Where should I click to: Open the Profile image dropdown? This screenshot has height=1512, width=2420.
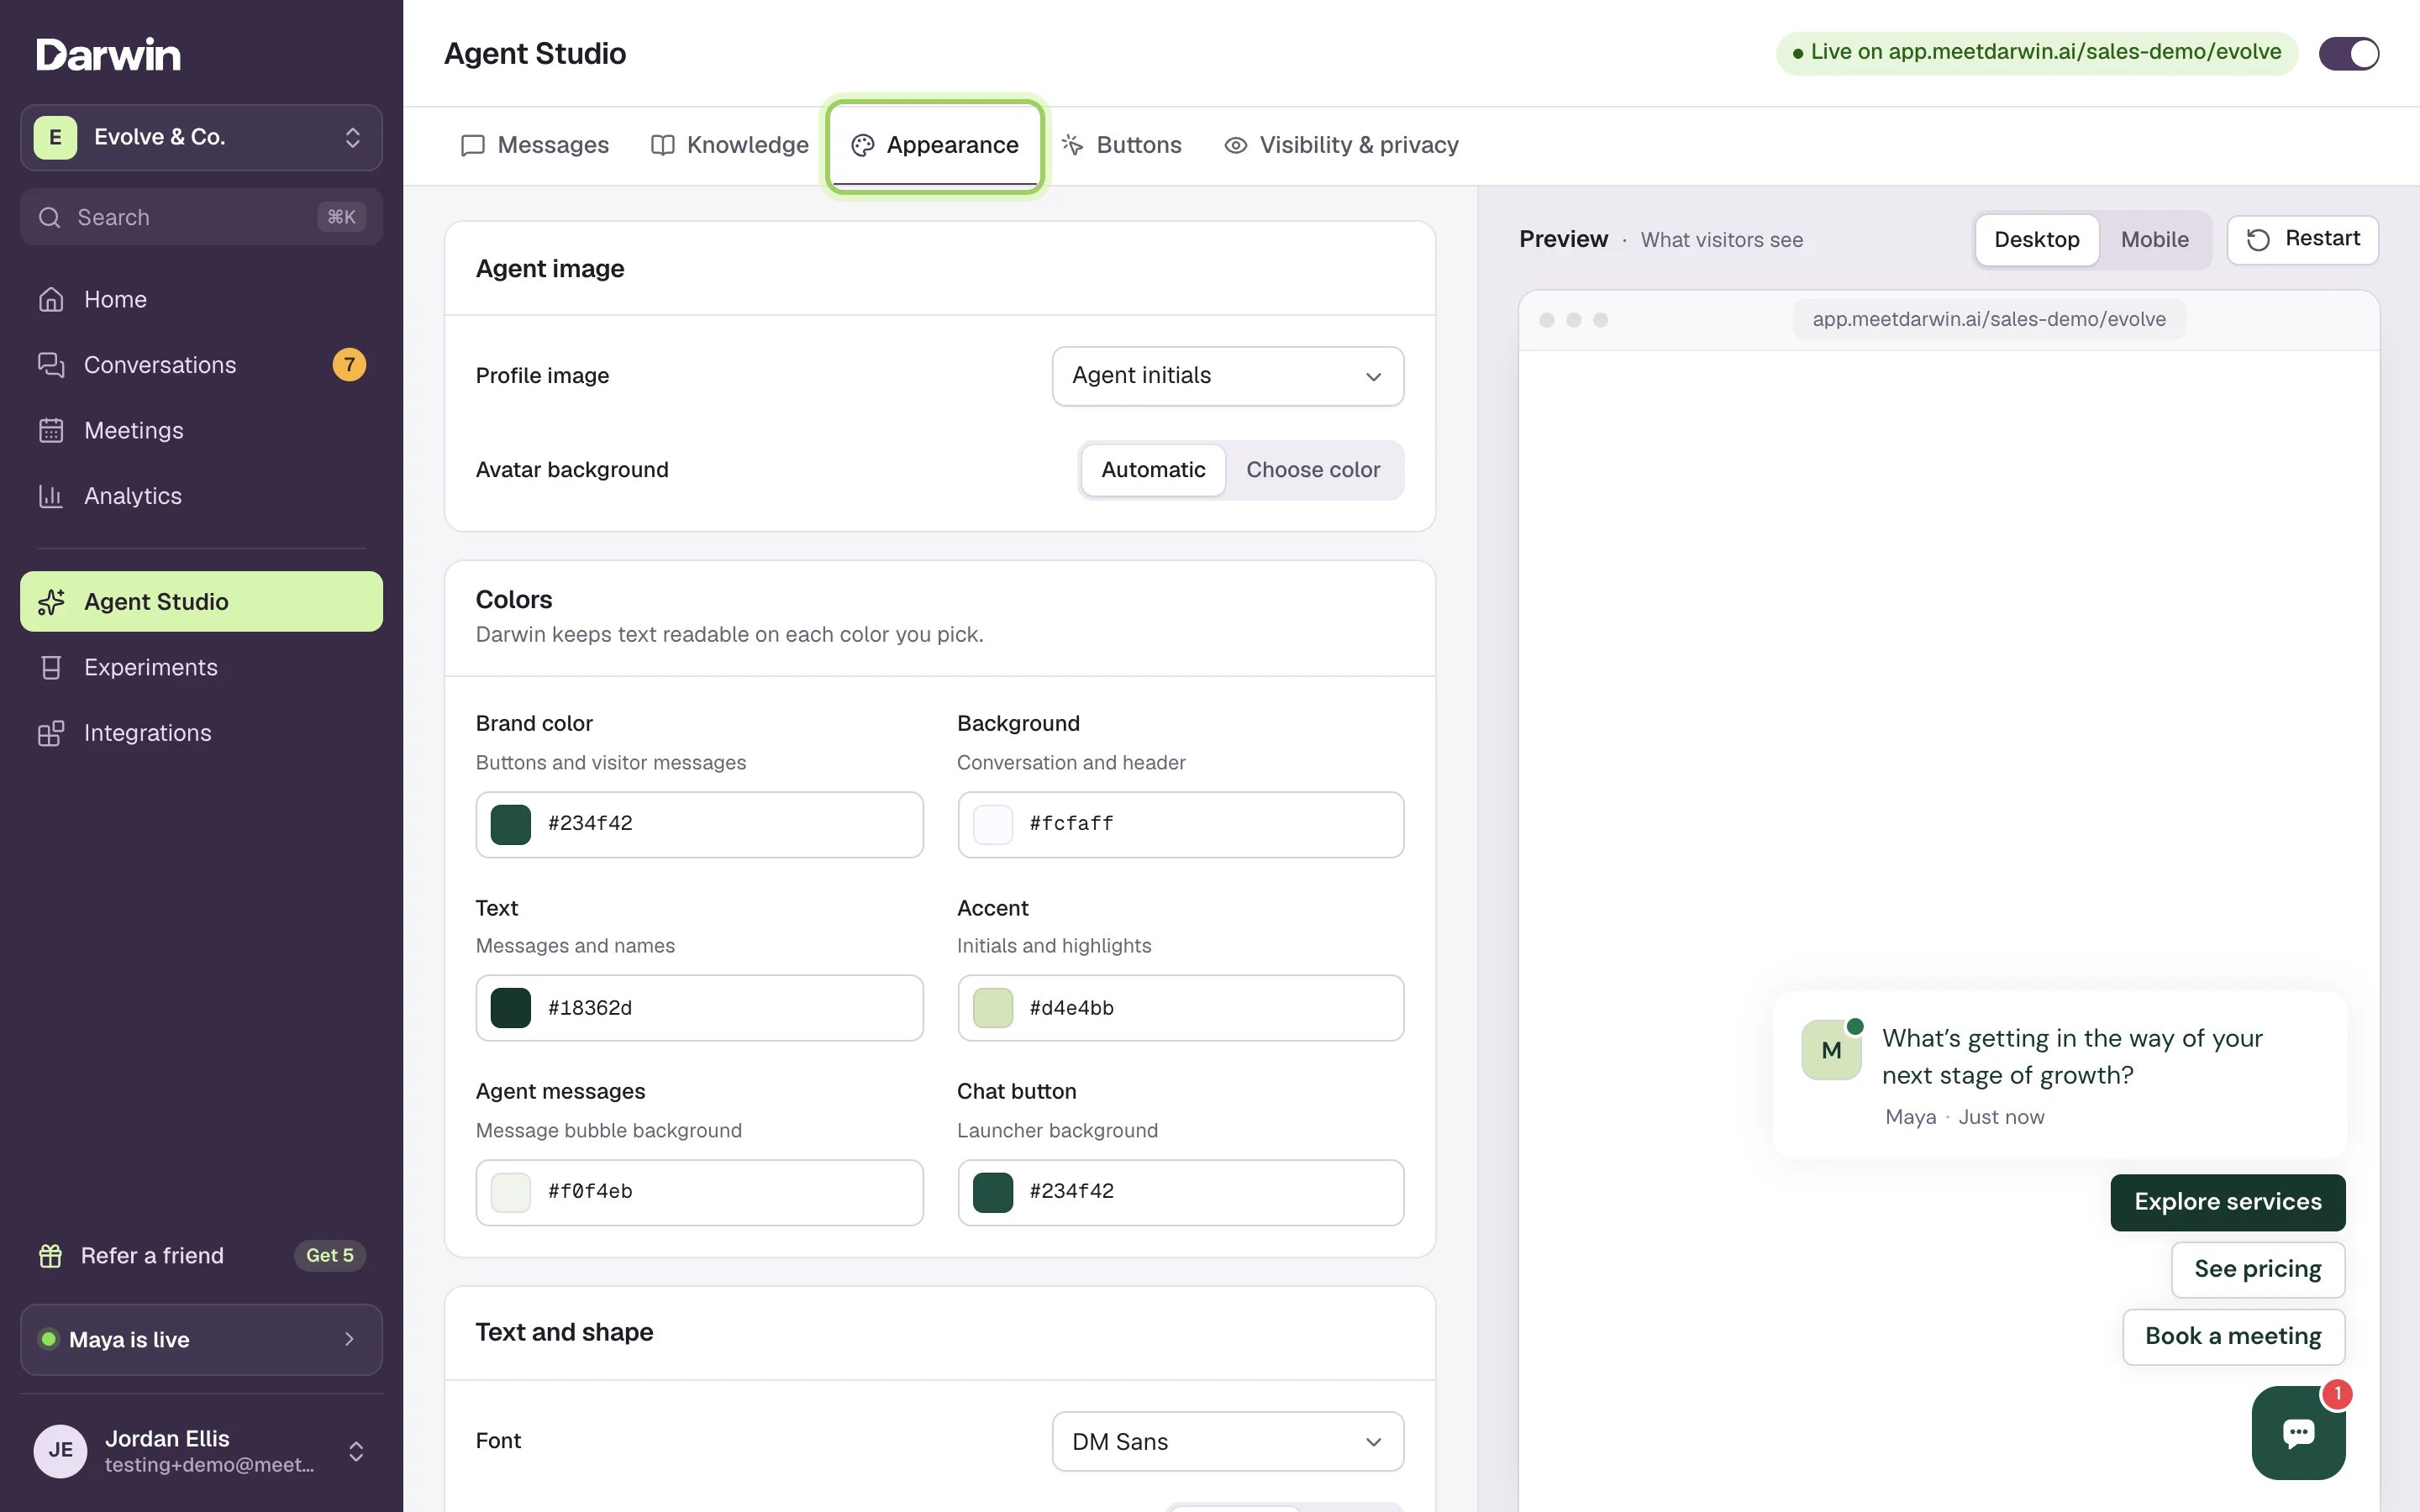[x=1227, y=376]
